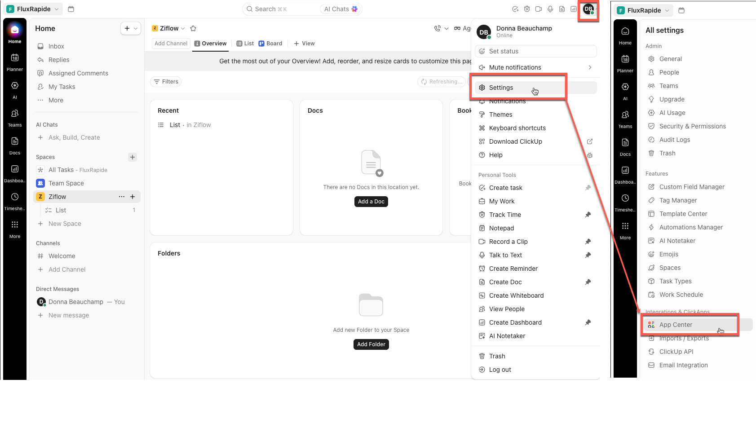Image resolution: width=756 pixels, height=423 pixels.
Task: Select Settings in the user menu
Action: point(535,88)
